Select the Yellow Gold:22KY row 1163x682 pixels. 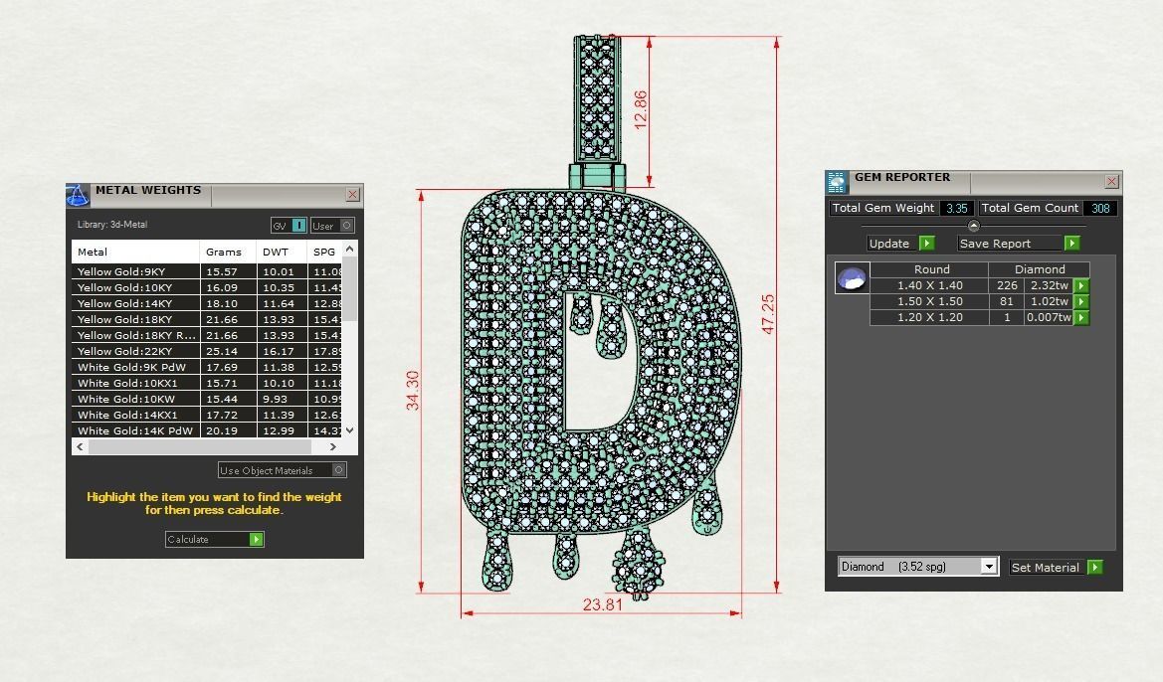[207, 351]
